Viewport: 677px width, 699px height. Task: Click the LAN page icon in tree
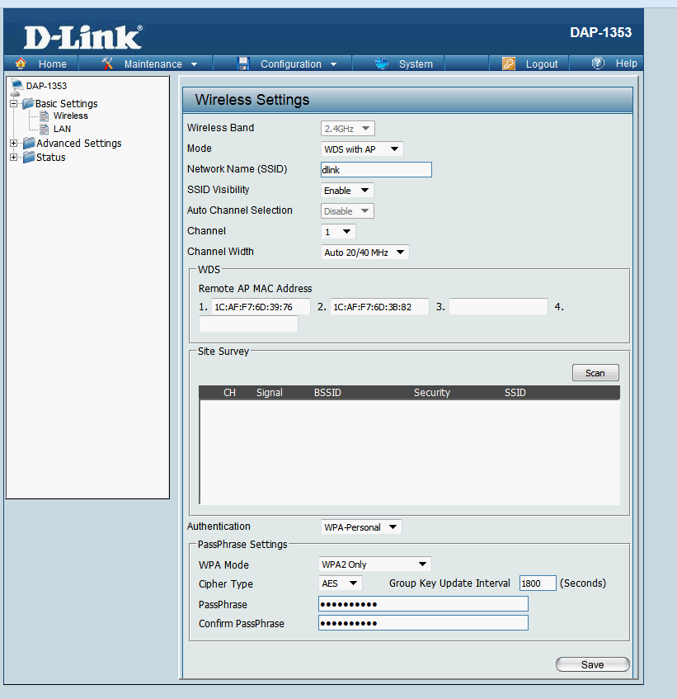(44, 129)
